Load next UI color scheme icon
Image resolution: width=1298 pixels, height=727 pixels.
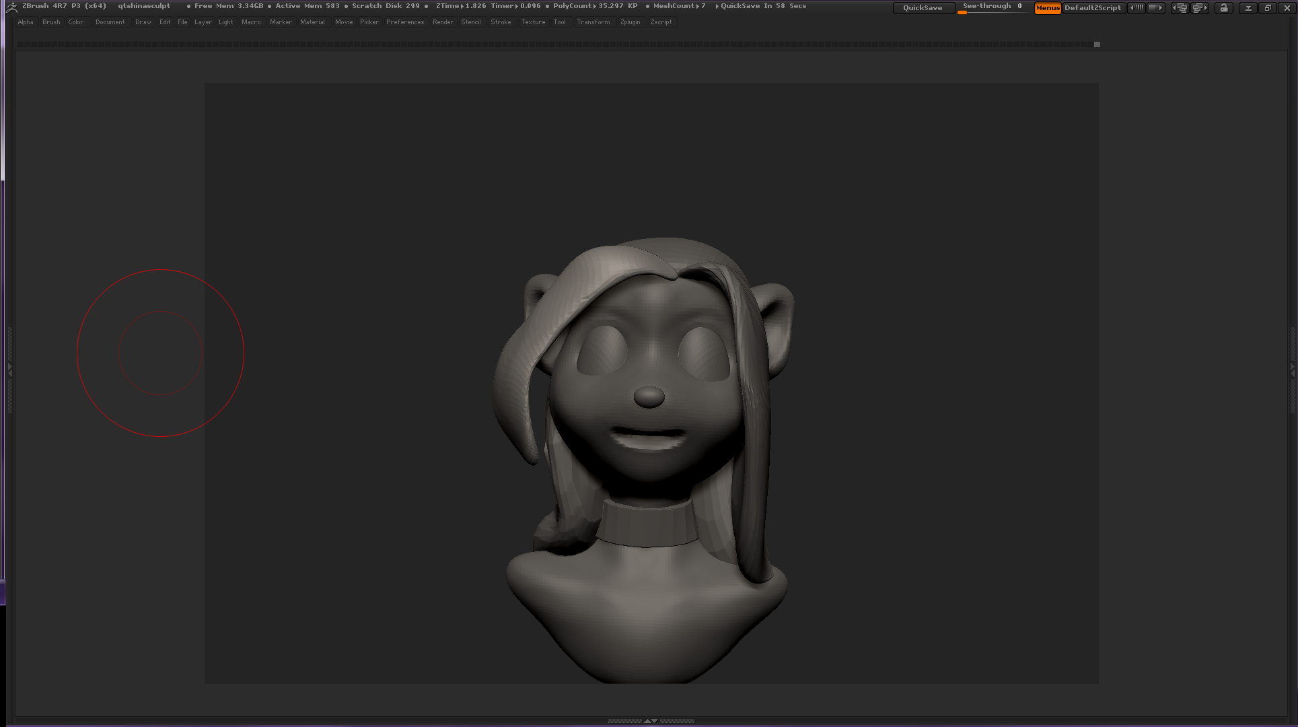[1156, 8]
